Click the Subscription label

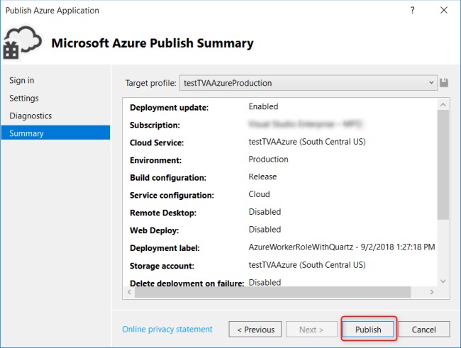click(x=155, y=125)
